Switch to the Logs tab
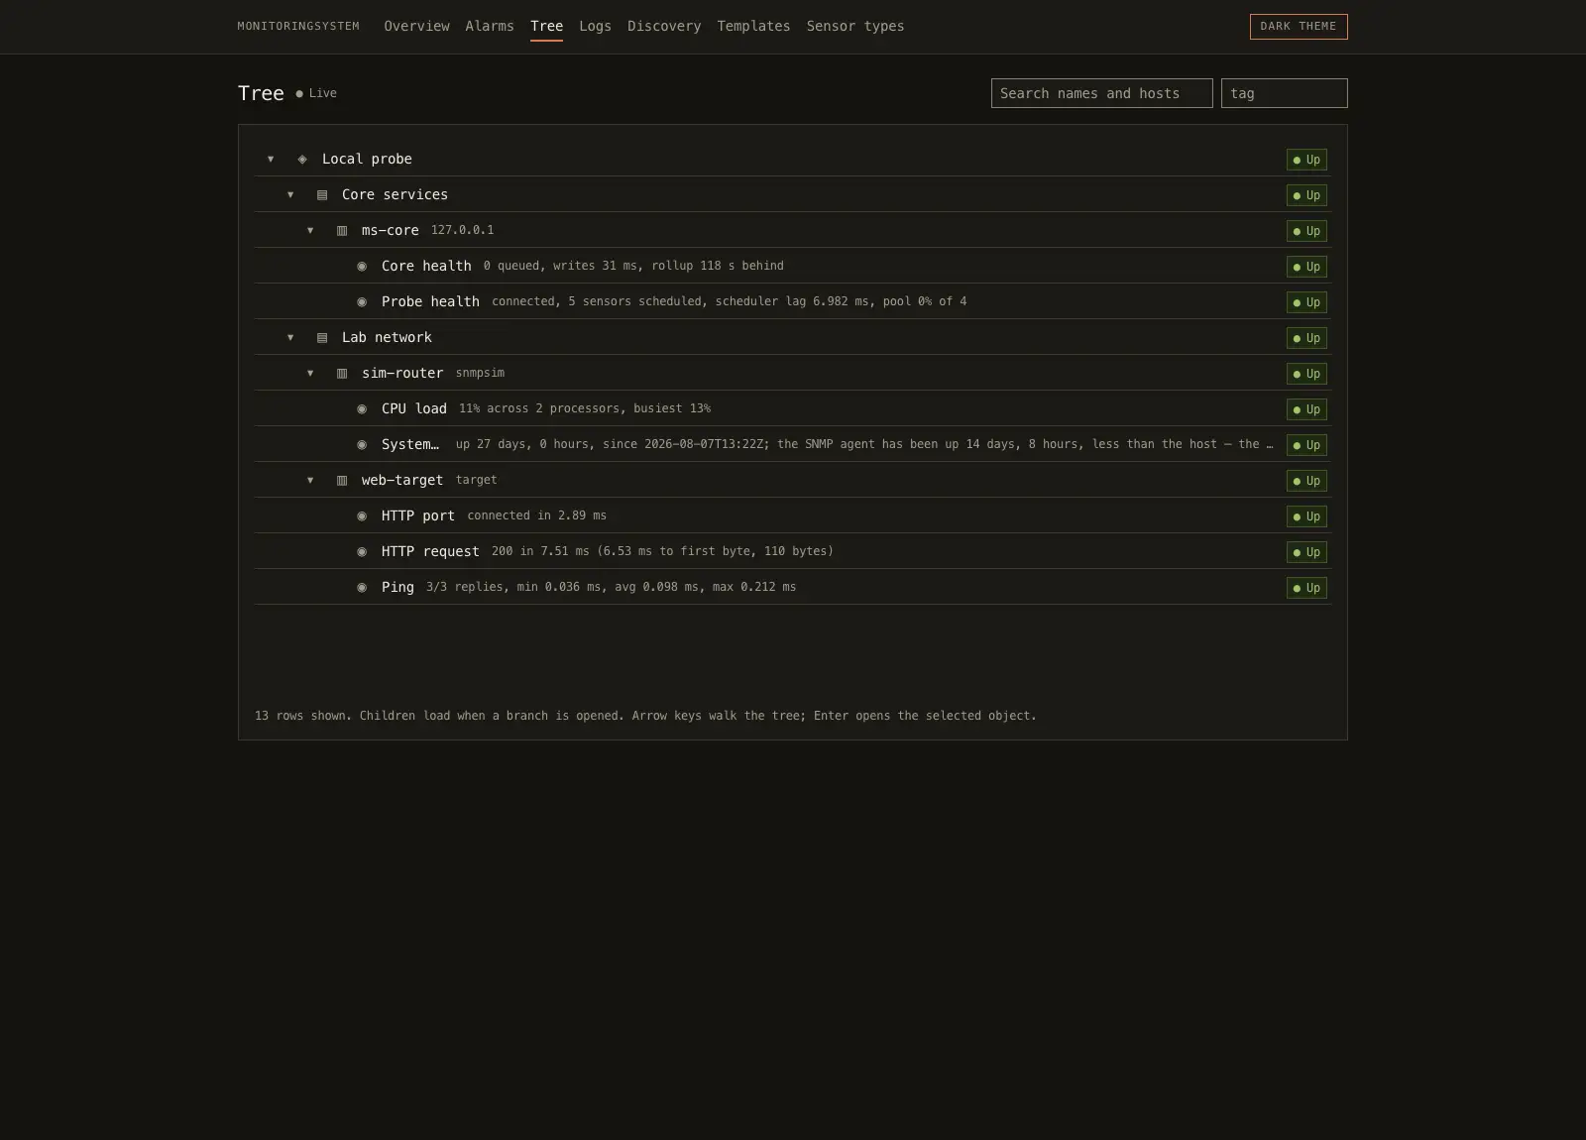The height and width of the screenshot is (1140, 1586). (595, 27)
